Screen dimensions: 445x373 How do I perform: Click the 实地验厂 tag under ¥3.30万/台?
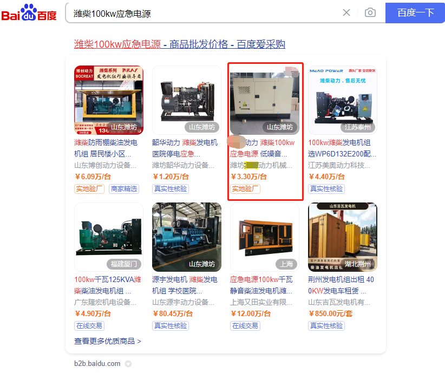coord(245,189)
